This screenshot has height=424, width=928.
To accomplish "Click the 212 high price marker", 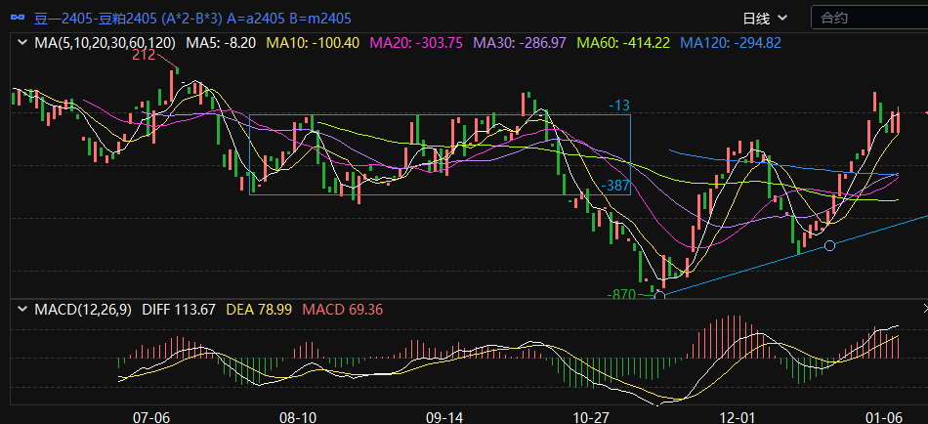I will click(x=144, y=56).
